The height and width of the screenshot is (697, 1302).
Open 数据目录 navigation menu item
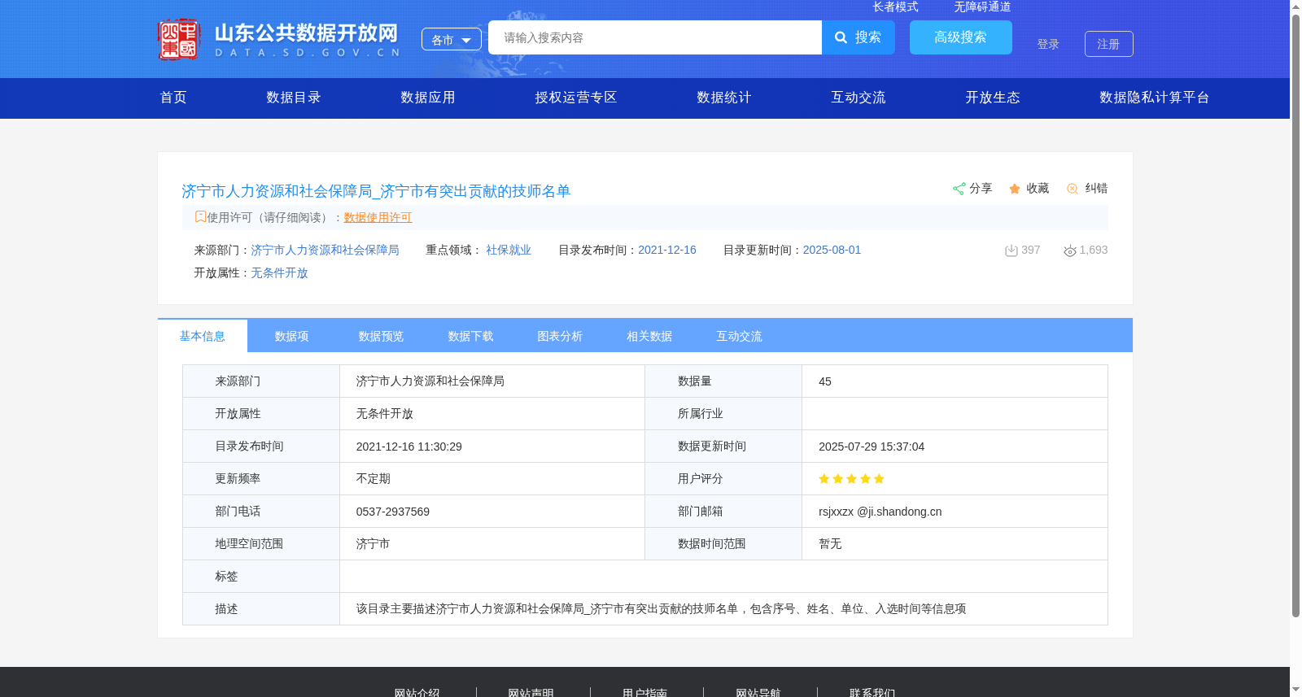(x=294, y=98)
